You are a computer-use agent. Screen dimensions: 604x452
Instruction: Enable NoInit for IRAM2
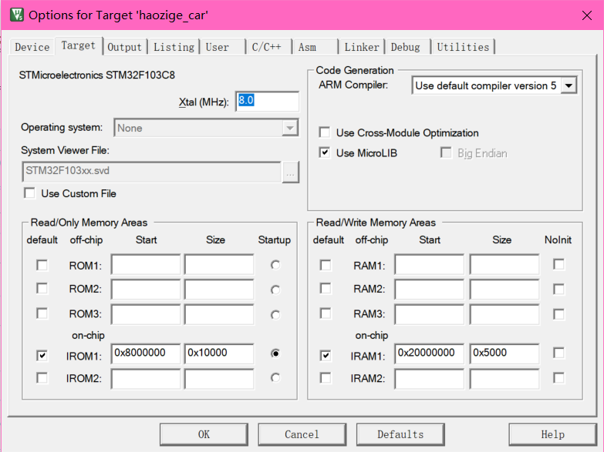[558, 378]
